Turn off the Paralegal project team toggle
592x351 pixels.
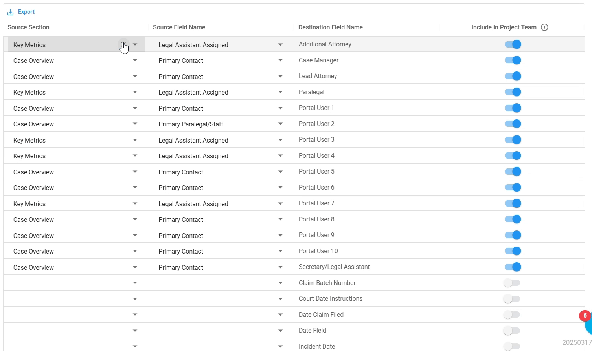(513, 92)
